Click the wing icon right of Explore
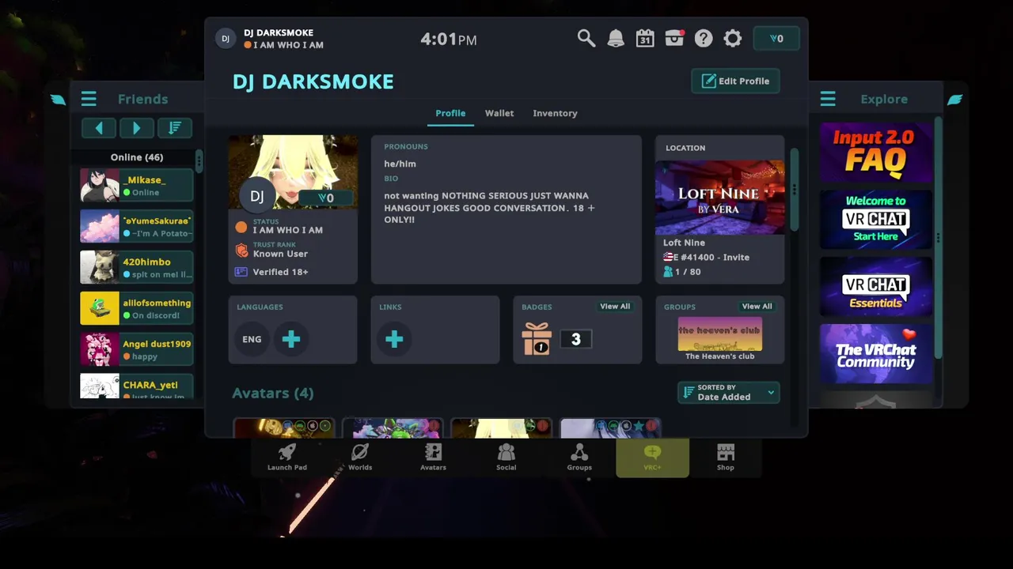Screen dimensions: 1013x569 (955, 100)
